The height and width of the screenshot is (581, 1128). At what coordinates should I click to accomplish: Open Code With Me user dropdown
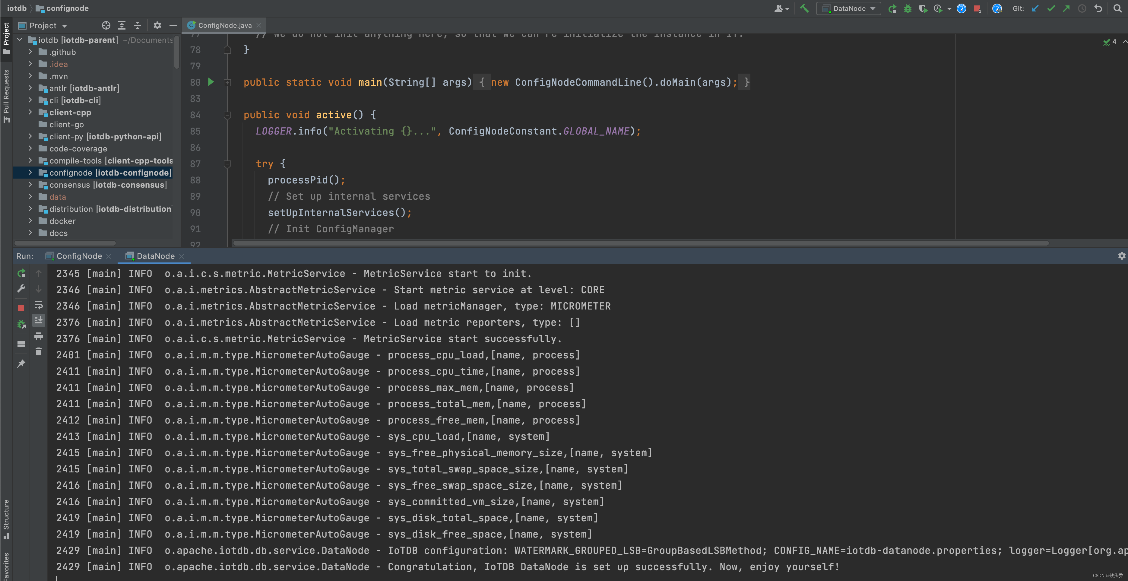point(782,8)
